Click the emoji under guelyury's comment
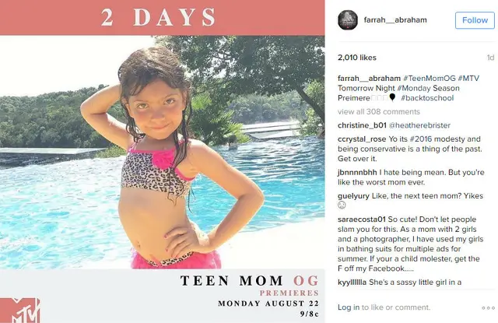The width and height of the screenshot is (498, 323). coord(342,205)
